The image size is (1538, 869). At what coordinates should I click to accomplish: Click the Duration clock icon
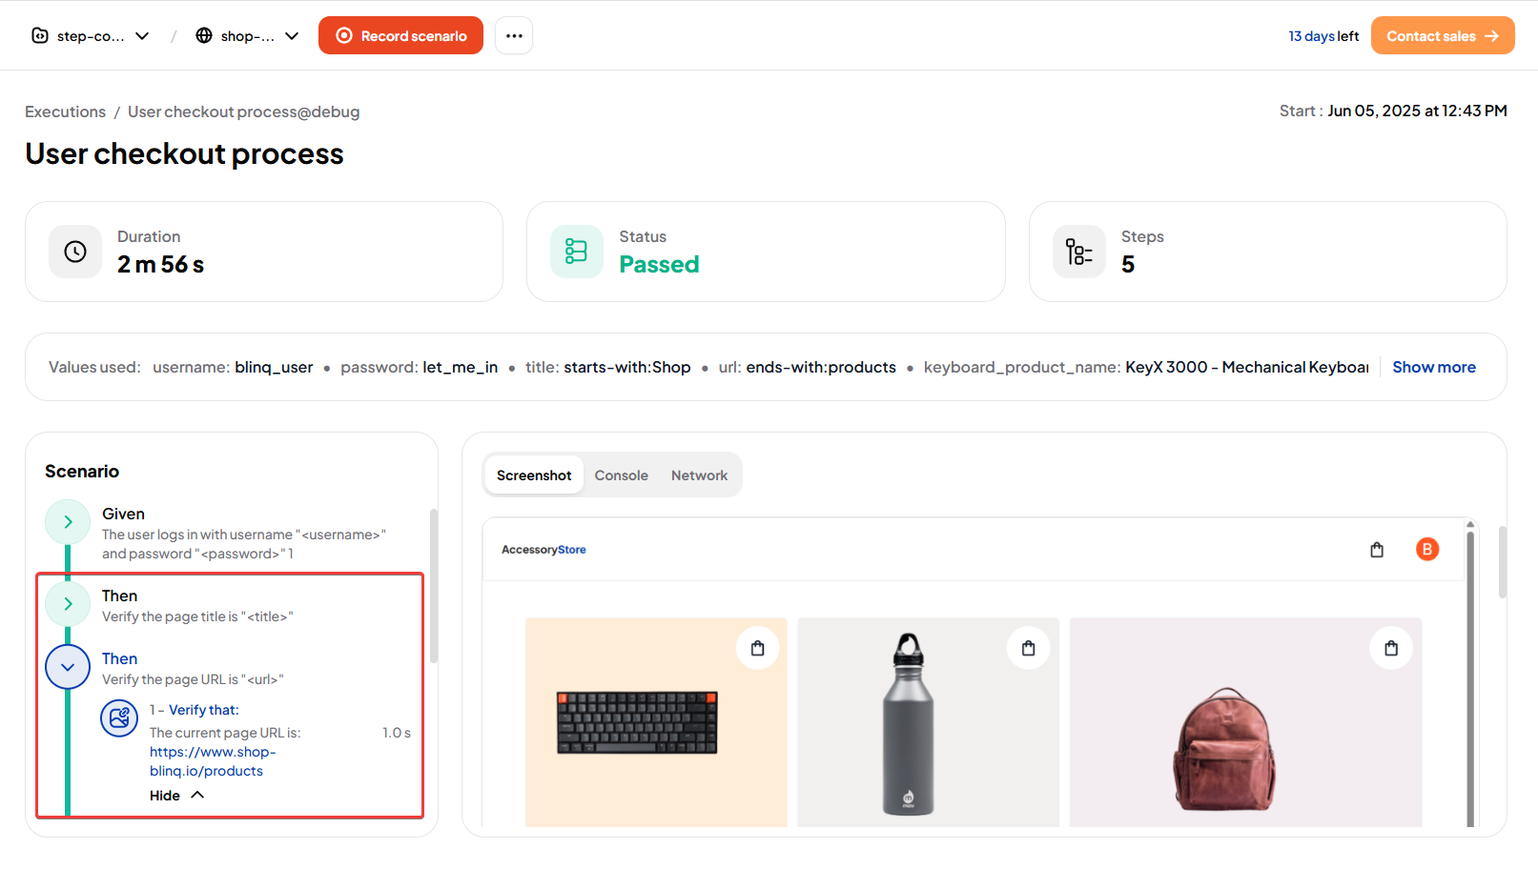point(75,252)
